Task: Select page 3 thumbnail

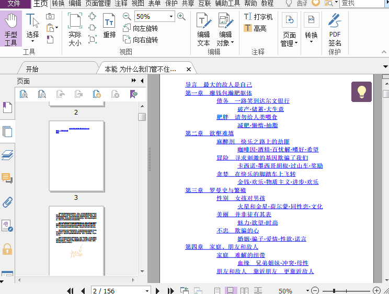Action: click(77, 156)
